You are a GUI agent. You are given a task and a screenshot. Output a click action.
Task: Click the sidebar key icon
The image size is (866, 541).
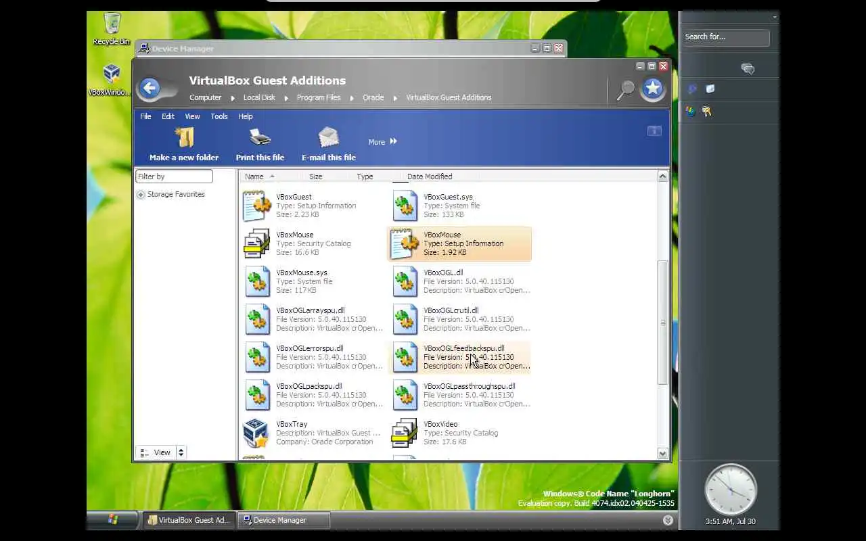pyautogui.click(x=707, y=112)
